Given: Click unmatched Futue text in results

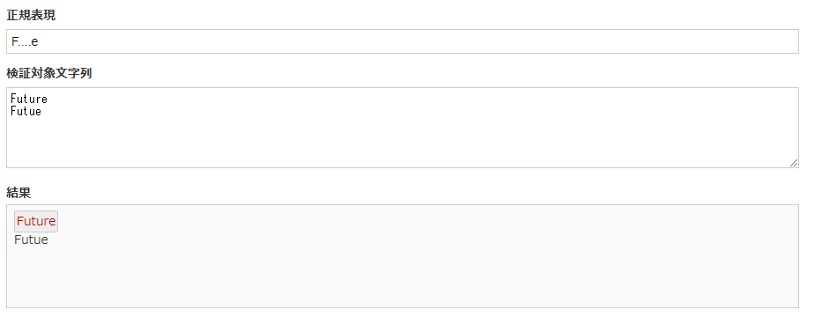Looking at the screenshot, I should [x=31, y=240].
